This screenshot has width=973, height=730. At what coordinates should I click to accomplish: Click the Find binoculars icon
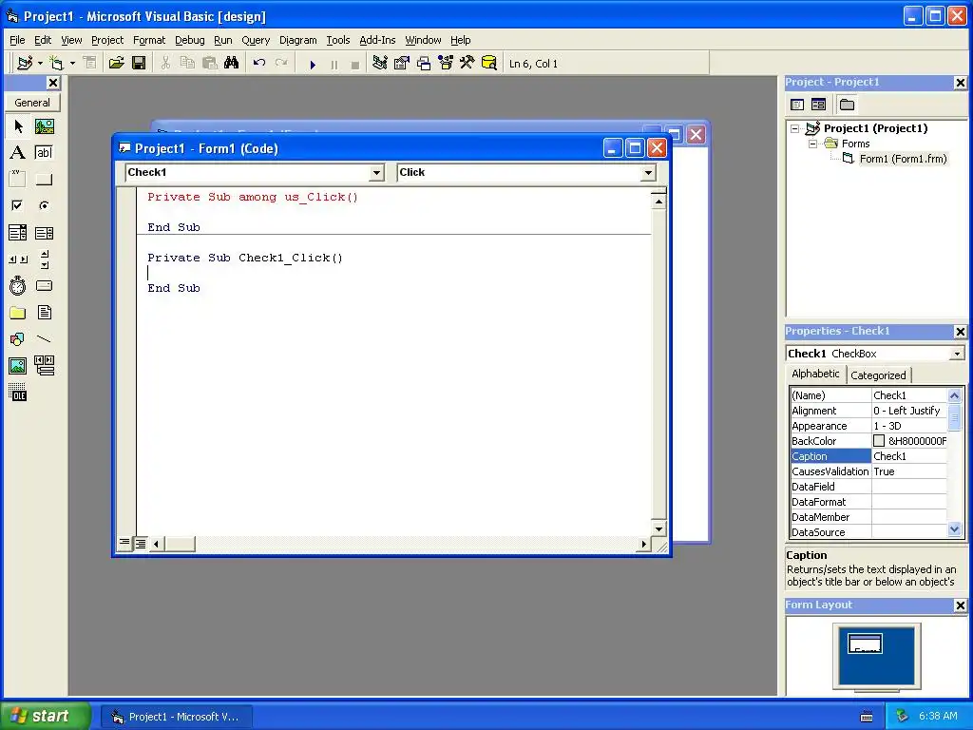coord(232,64)
